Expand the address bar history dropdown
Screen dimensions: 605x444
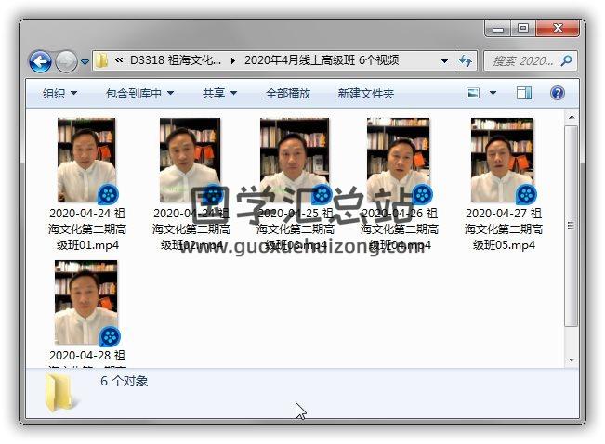pos(444,61)
